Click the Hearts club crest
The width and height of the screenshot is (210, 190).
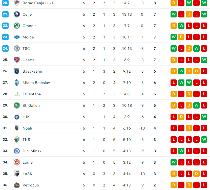17,60
